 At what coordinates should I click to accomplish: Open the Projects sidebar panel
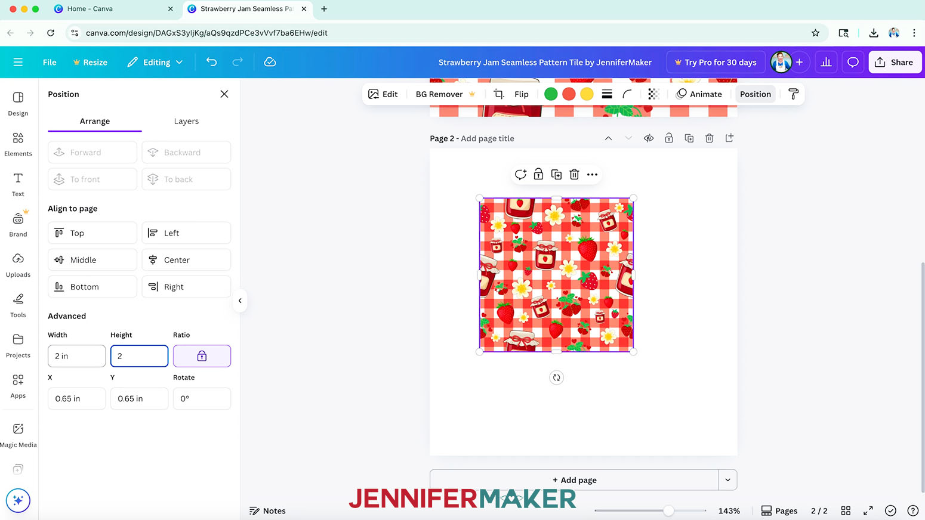[18, 346]
